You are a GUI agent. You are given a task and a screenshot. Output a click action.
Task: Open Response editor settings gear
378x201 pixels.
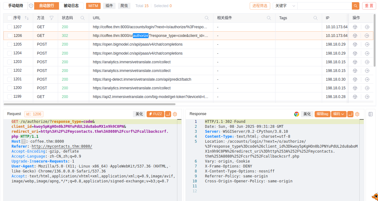click(x=357, y=114)
